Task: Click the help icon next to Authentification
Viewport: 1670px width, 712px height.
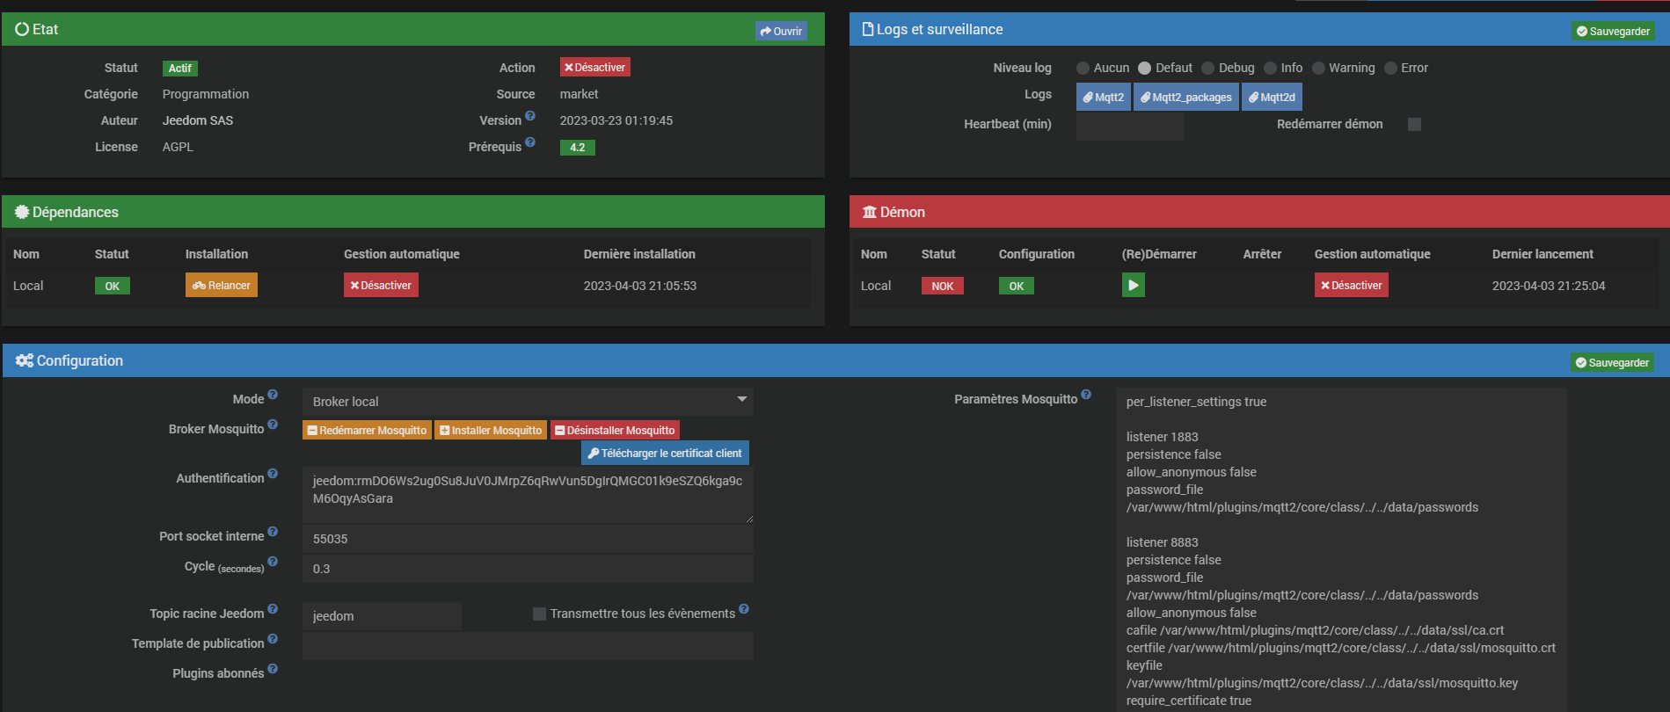Action: click(273, 474)
